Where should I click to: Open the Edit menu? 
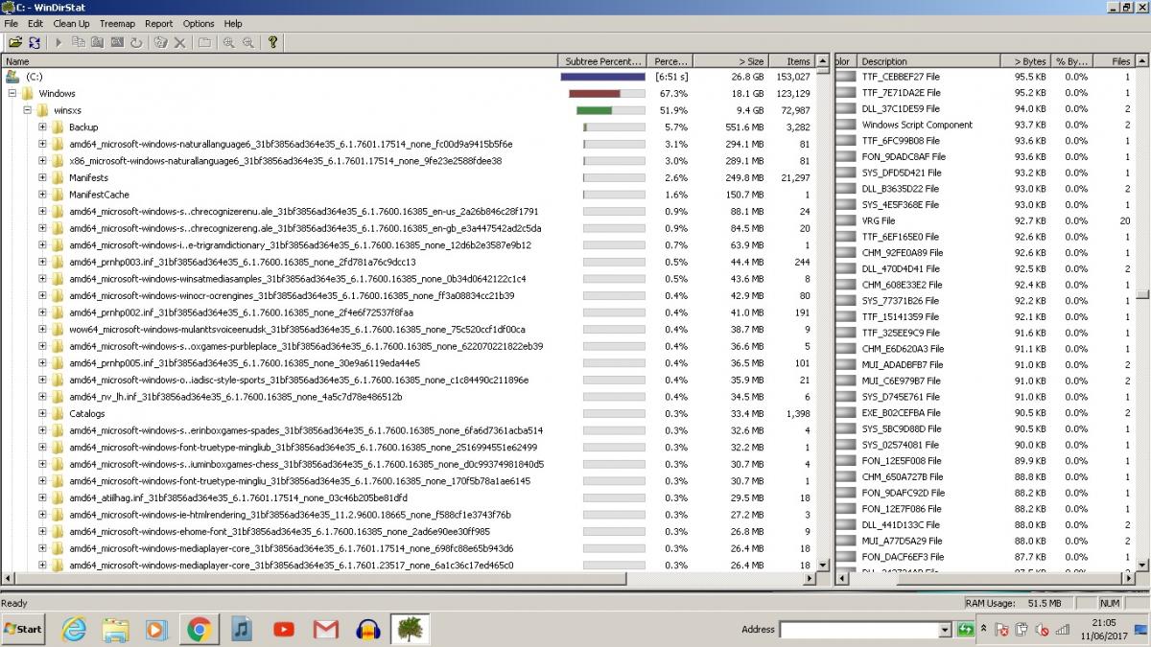point(35,23)
